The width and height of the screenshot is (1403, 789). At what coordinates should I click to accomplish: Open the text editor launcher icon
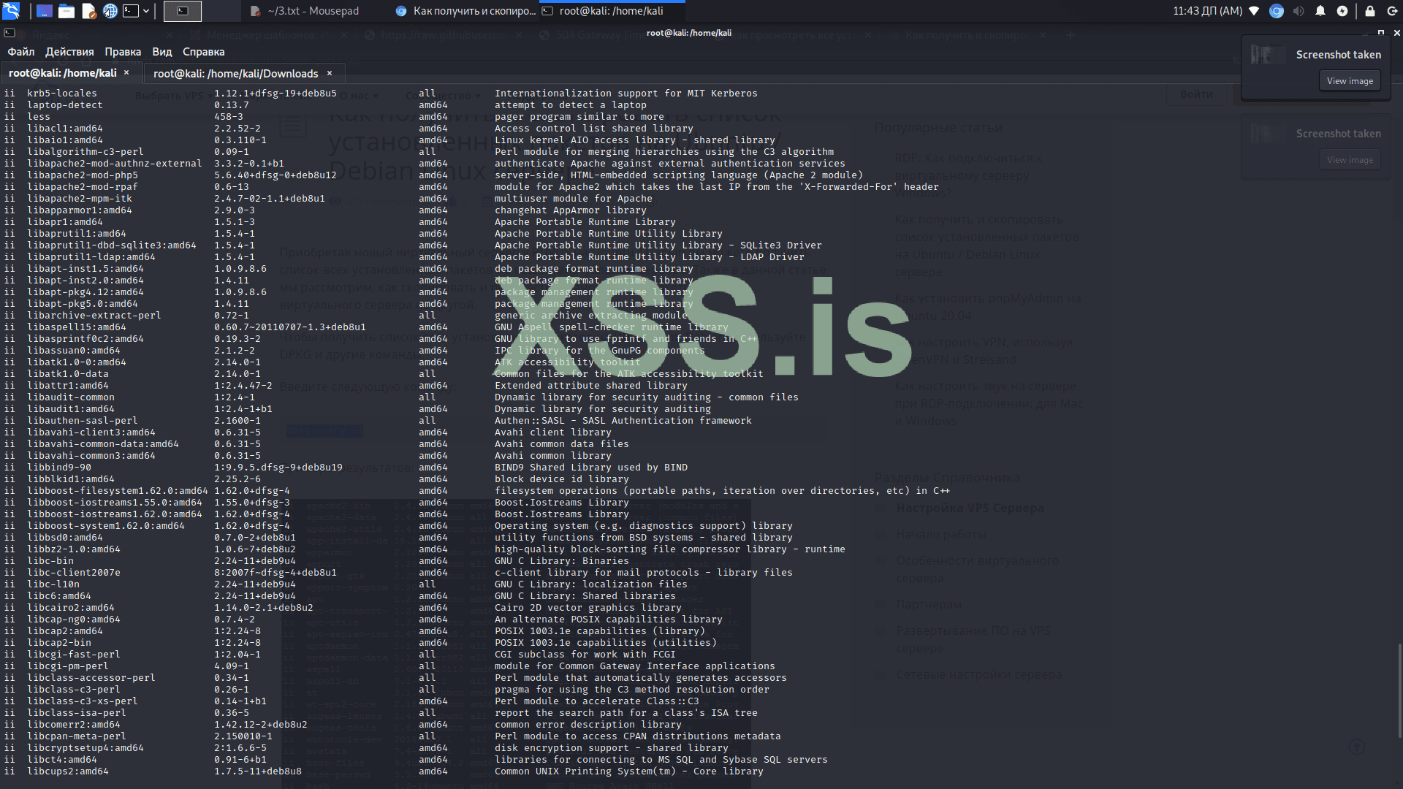click(x=88, y=11)
